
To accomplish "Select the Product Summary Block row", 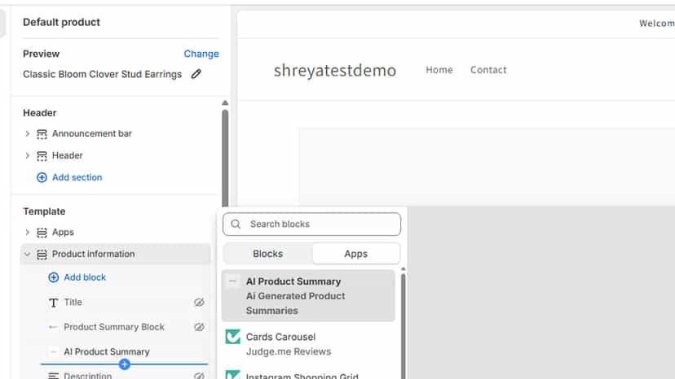I will point(125,327).
